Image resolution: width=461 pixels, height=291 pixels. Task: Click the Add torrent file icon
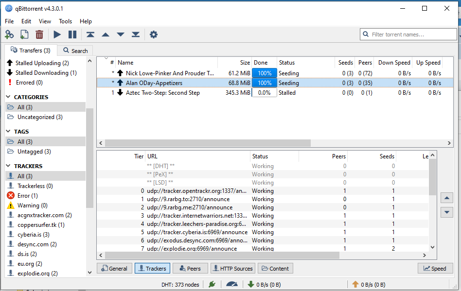[x=24, y=34]
